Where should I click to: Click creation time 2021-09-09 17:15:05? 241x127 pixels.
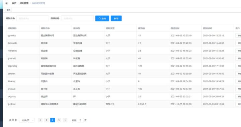(x=181, y=66)
